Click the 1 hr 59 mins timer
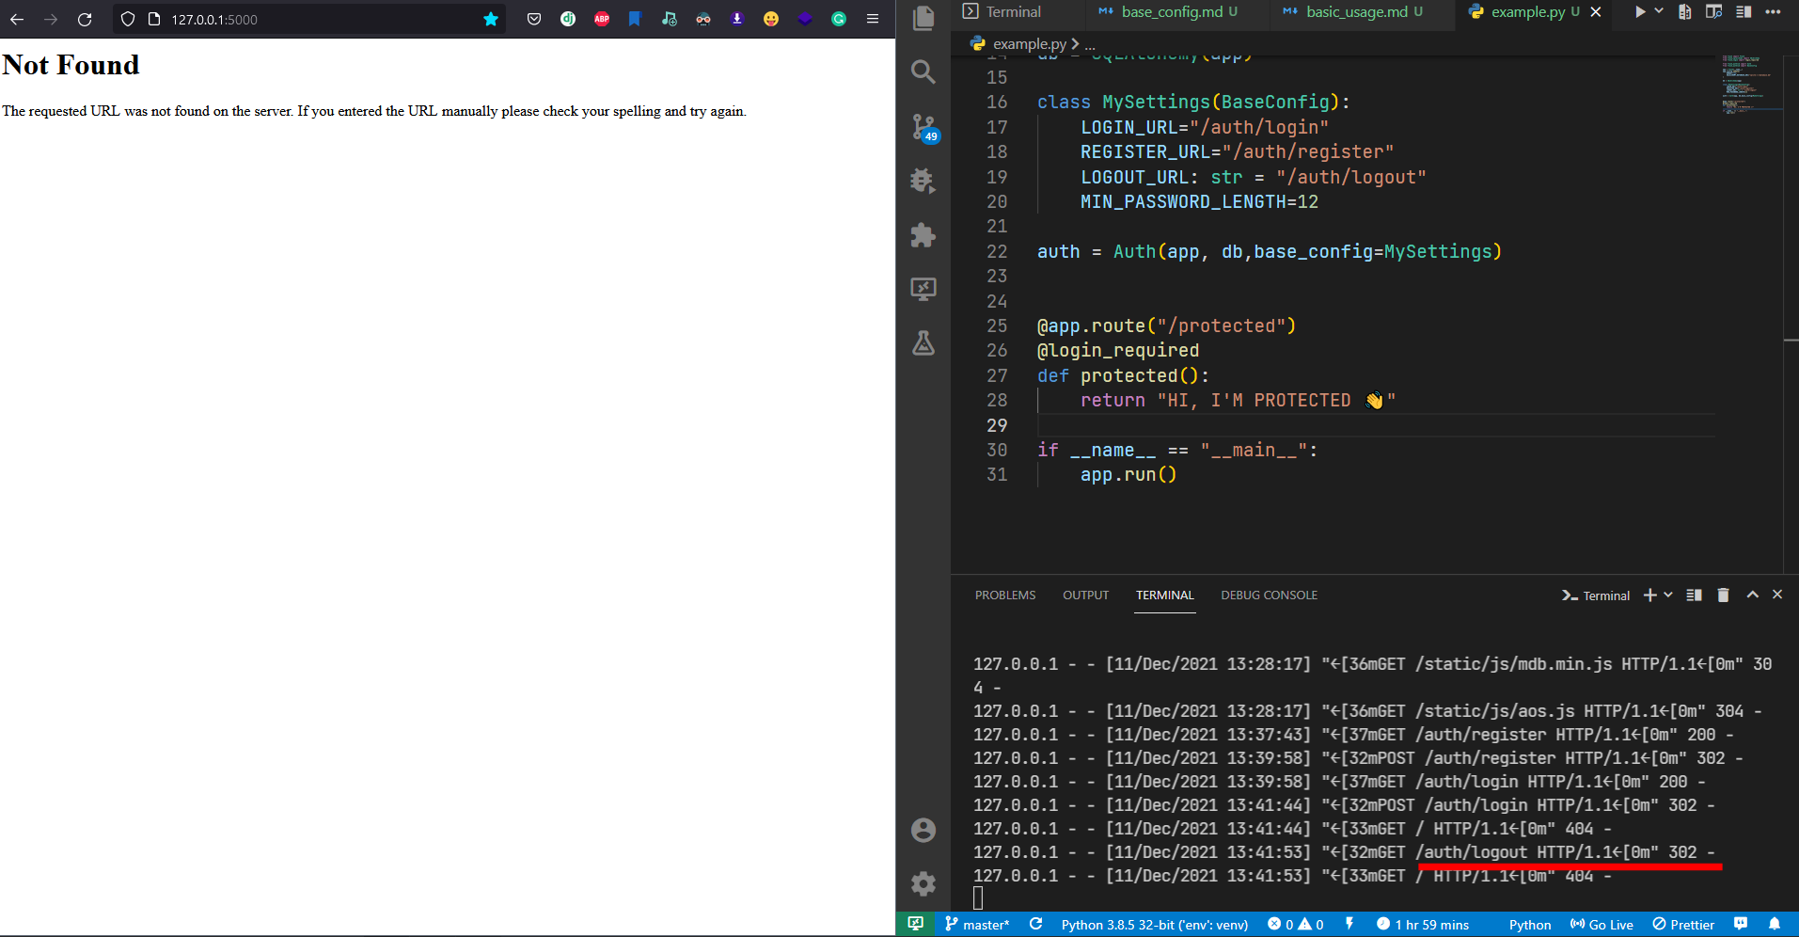Screen dimensions: 1799x937 point(1423,925)
